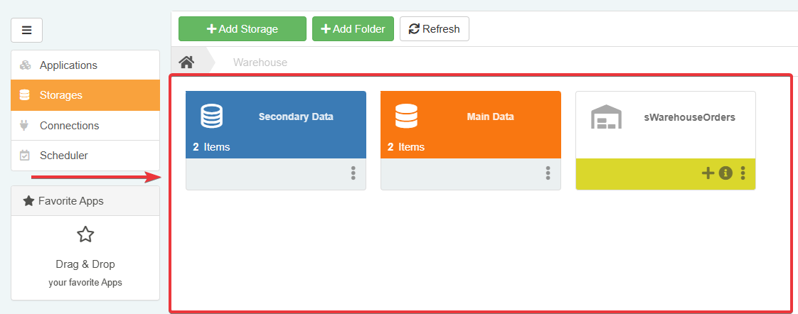
Task: Click the hamburger menu icon
Action: pos(27,30)
